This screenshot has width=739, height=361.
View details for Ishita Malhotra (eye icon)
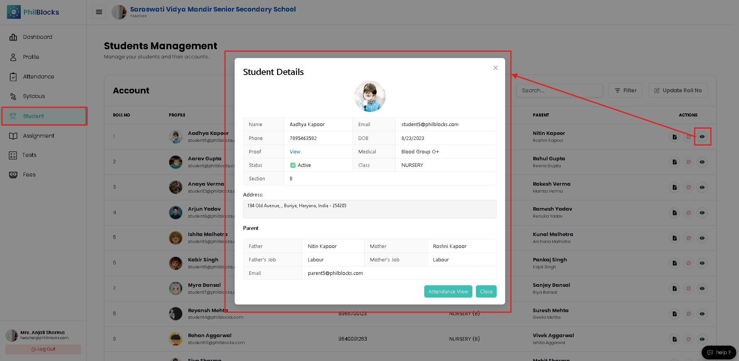[702, 238]
